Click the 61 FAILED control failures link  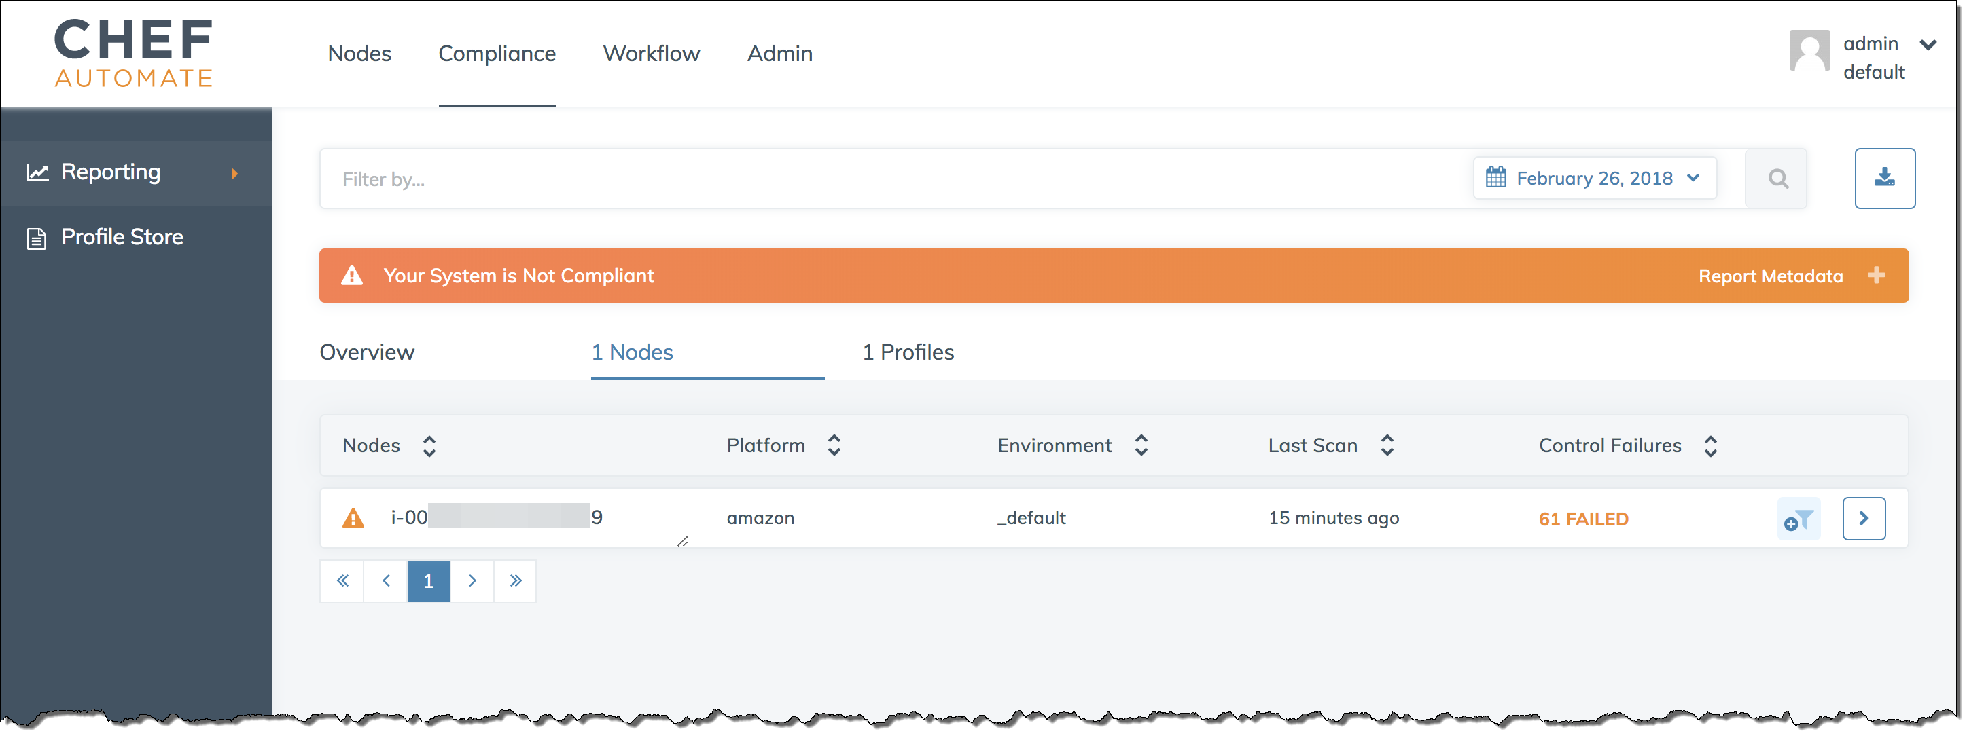[1583, 518]
